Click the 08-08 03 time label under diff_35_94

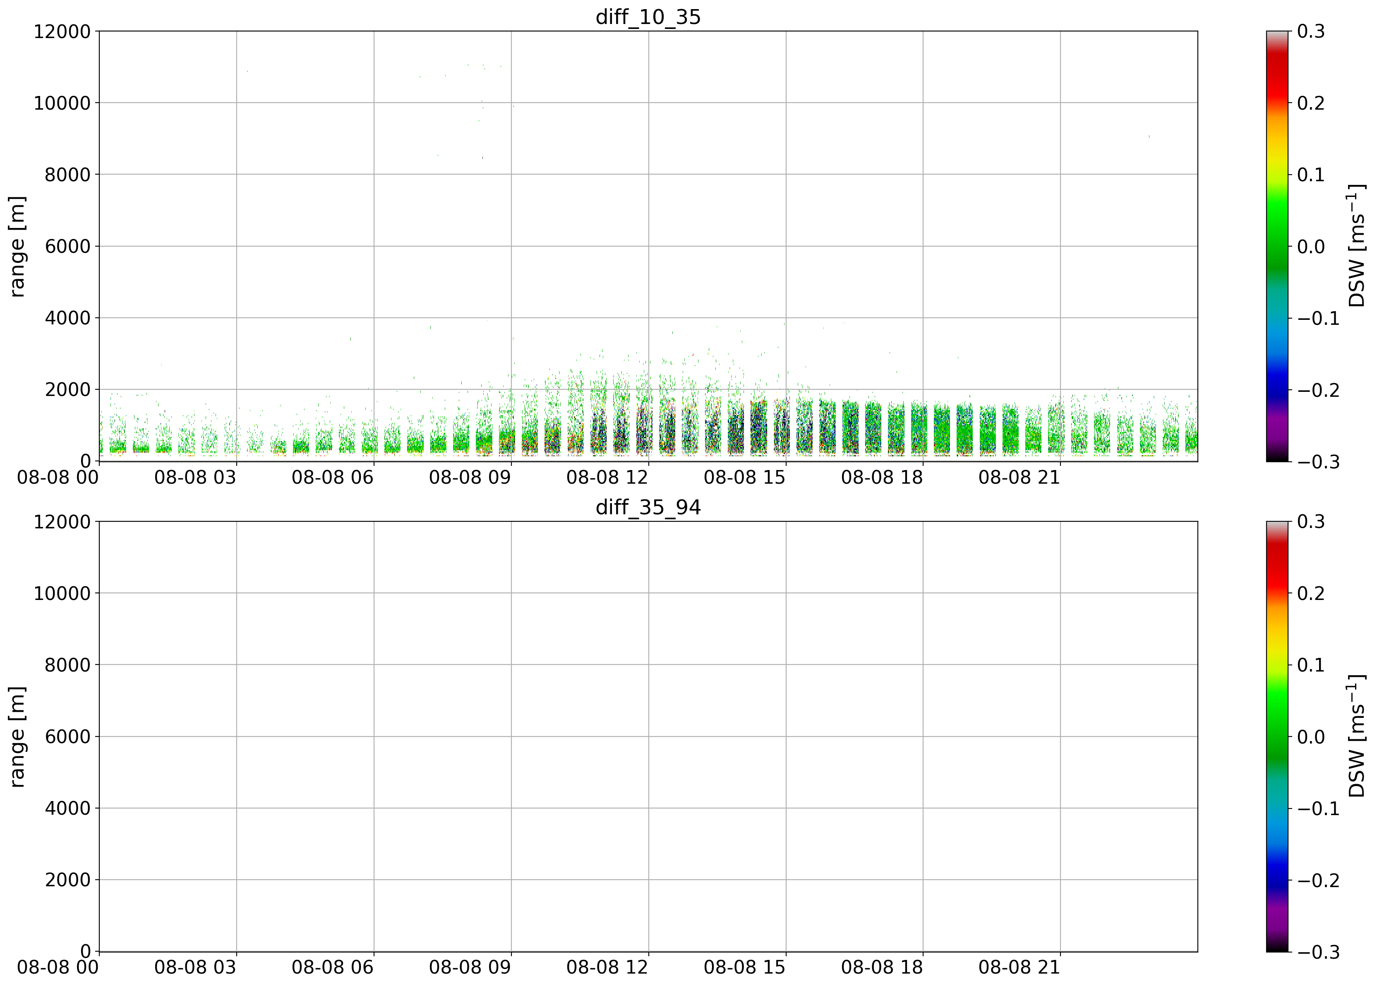tap(195, 967)
